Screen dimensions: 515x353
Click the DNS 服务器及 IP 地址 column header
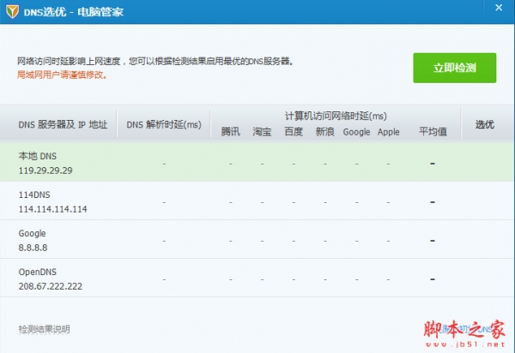pyautogui.click(x=64, y=125)
